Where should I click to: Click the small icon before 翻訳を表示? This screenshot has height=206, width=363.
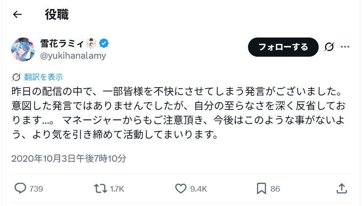(x=16, y=77)
